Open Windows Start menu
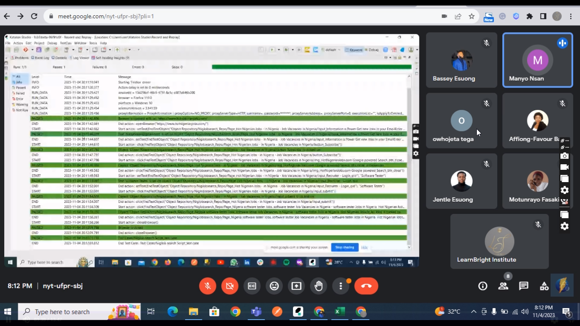 8,312
